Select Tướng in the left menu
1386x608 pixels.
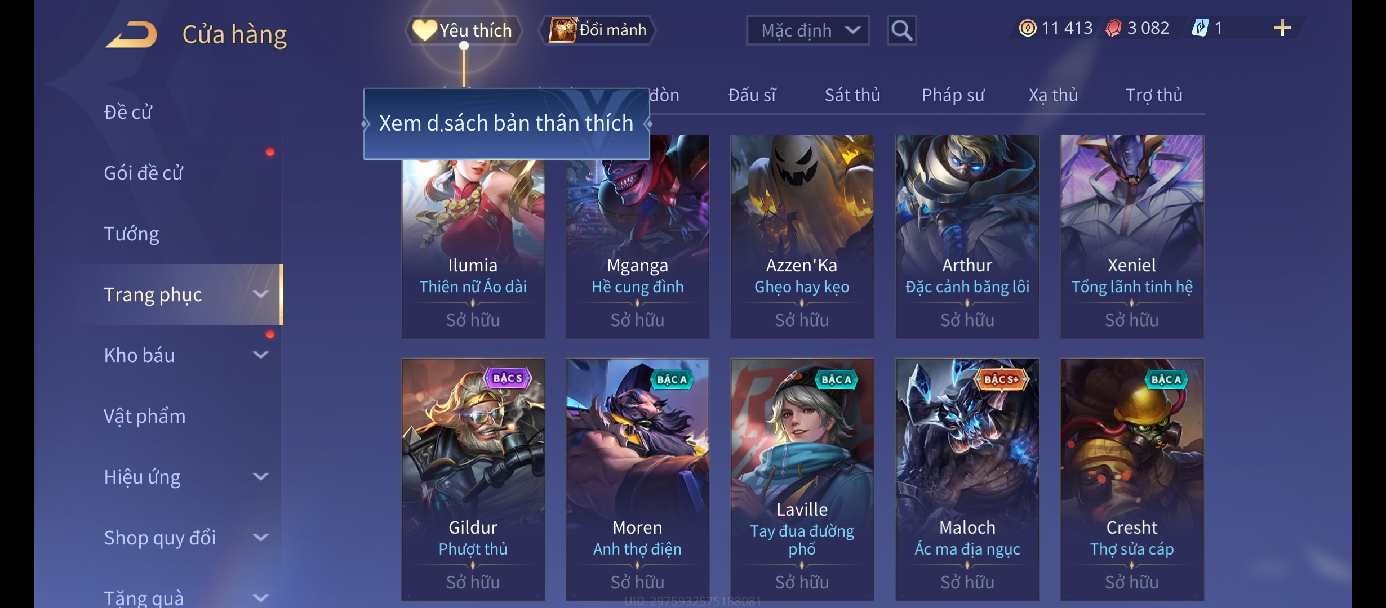click(131, 234)
